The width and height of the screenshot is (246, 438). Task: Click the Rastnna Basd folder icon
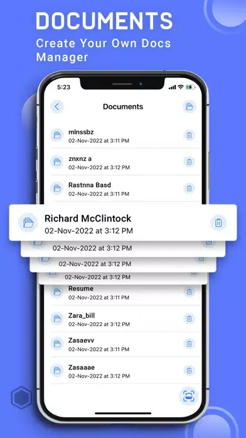pos(57,188)
